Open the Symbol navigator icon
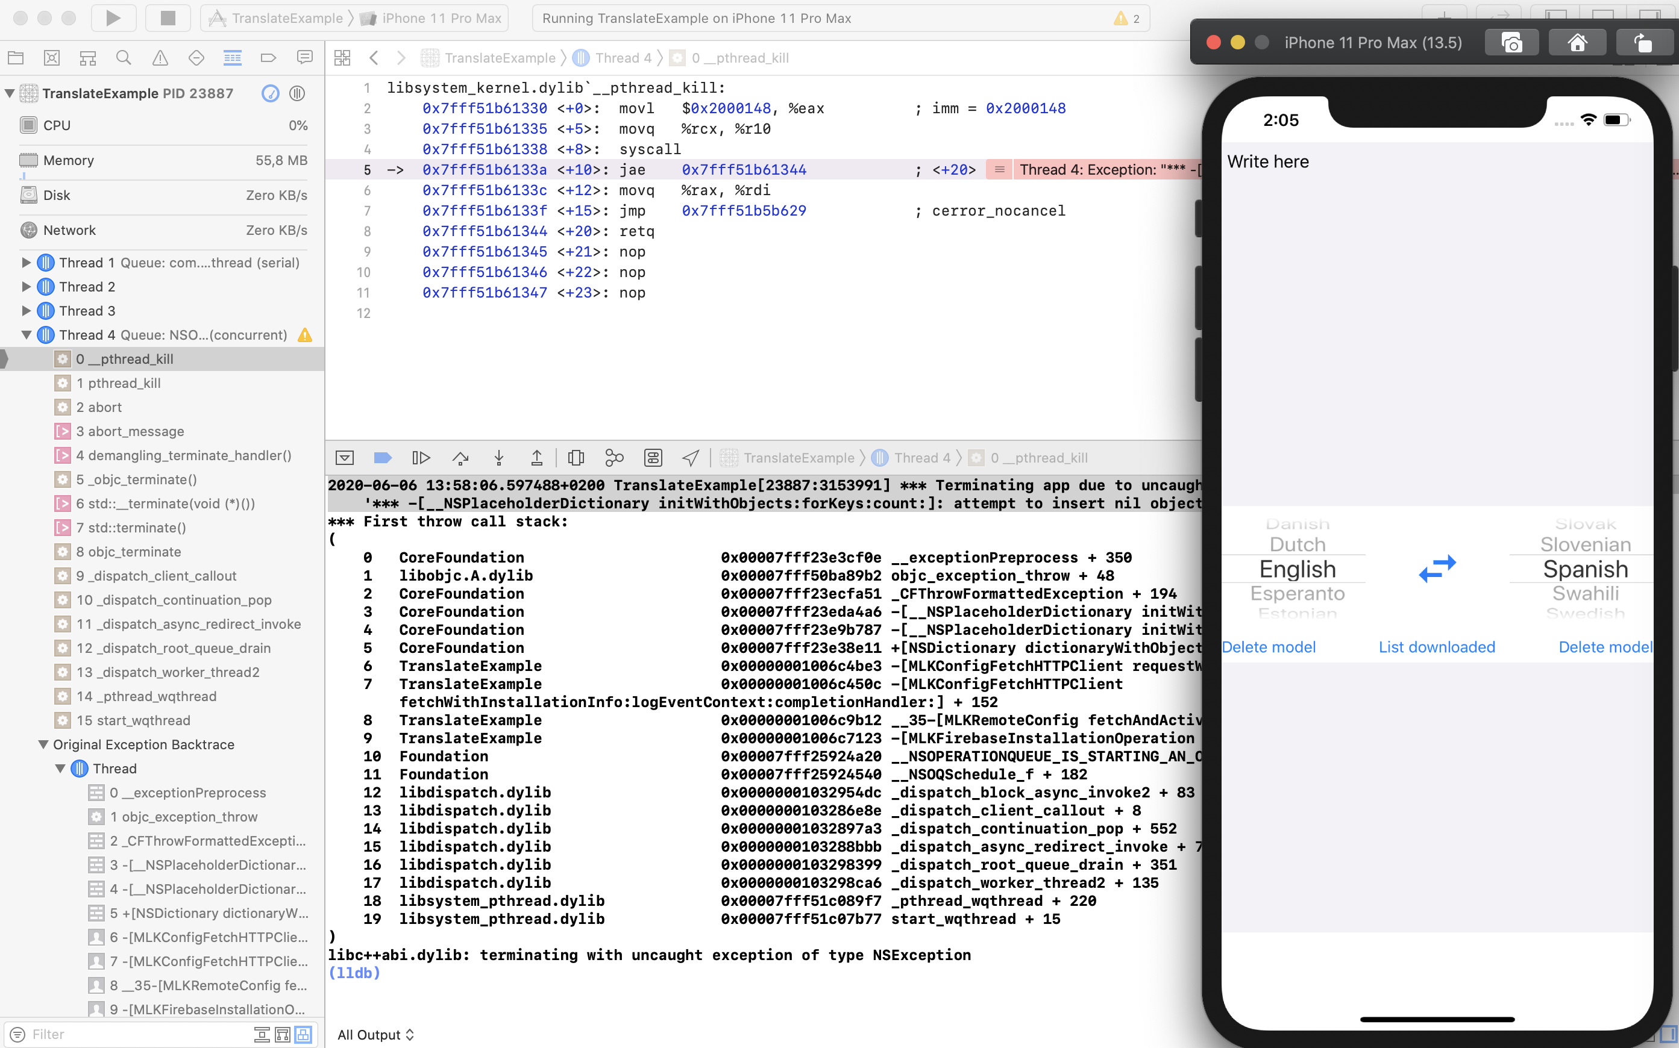 [87, 58]
